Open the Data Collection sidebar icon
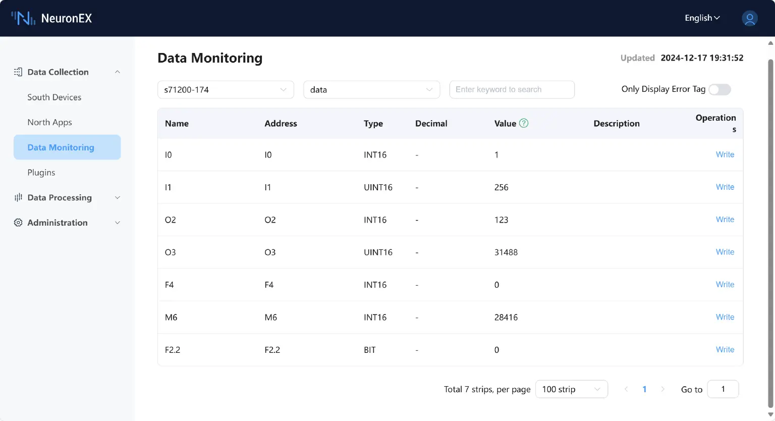Image resolution: width=775 pixels, height=421 pixels. [17, 72]
